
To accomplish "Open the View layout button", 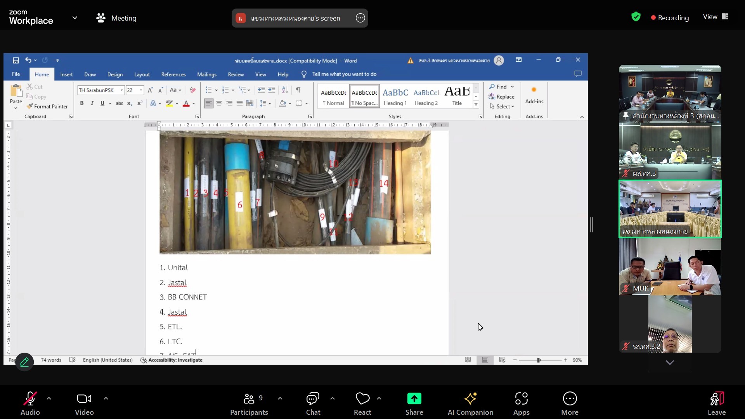I will click(716, 17).
